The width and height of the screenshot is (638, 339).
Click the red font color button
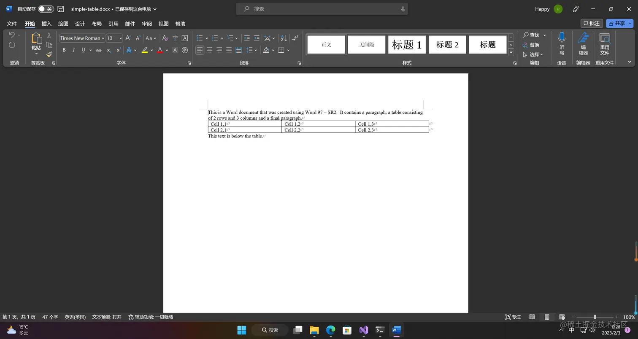(x=159, y=50)
